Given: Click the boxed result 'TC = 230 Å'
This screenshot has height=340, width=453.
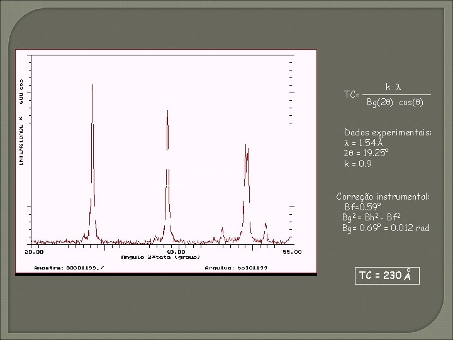Looking at the screenshot, I should [387, 276].
